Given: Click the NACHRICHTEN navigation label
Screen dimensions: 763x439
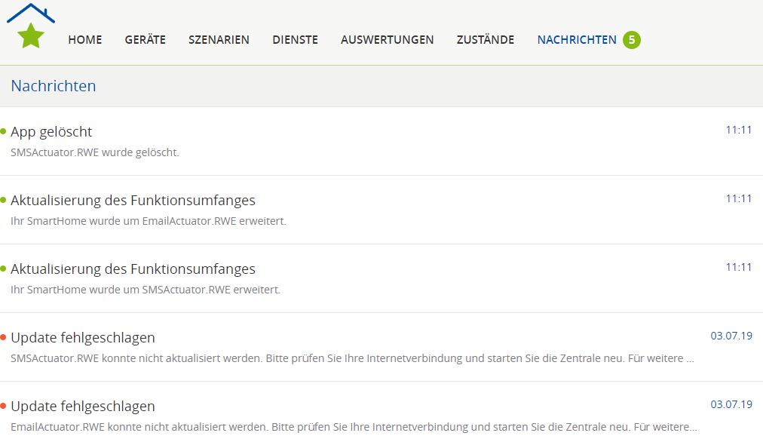Looking at the screenshot, I should 576,40.
